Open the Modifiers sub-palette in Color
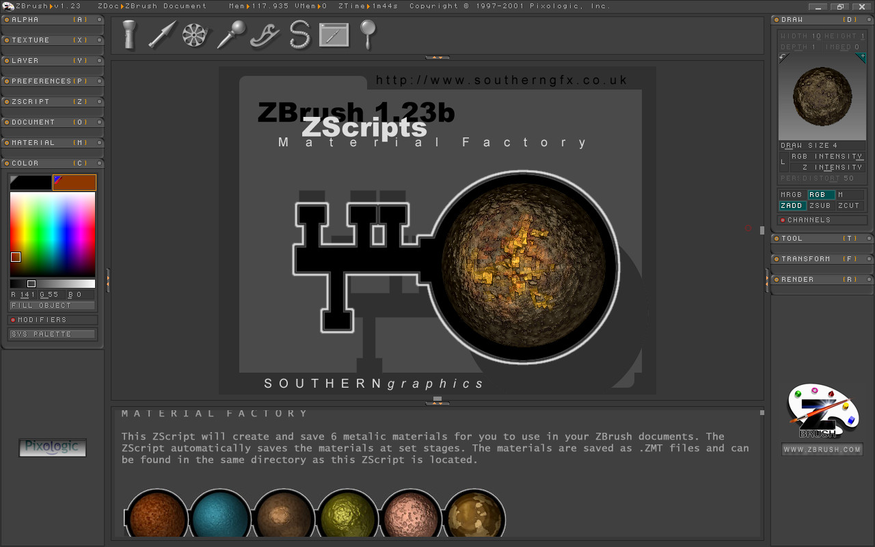 (x=53, y=320)
